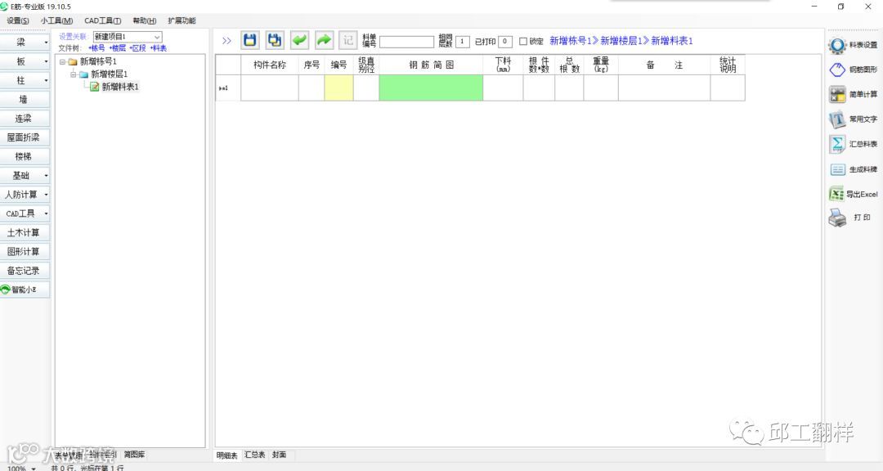The width and height of the screenshot is (883, 471).
Task: Click the 智能小E assistant button
Action: coord(25,289)
